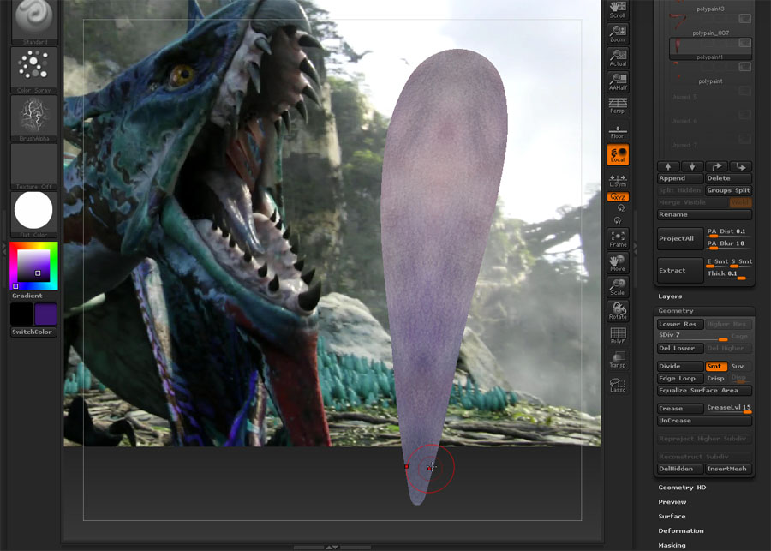Expand the Layers section
Image resolution: width=771 pixels, height=551 pixels.
coord(670,296)
